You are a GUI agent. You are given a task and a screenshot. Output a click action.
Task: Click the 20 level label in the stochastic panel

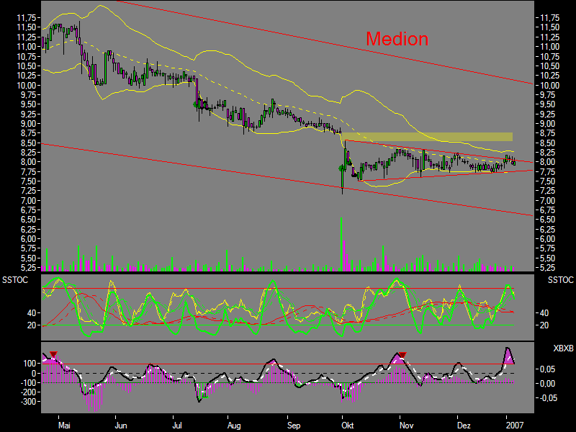click(32, 325)
